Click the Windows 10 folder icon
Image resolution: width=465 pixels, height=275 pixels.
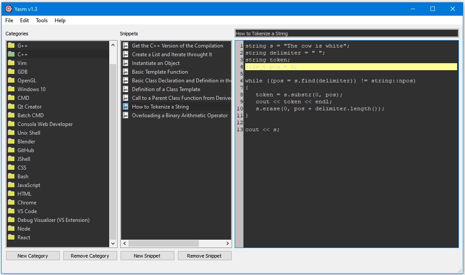(11, 89)
